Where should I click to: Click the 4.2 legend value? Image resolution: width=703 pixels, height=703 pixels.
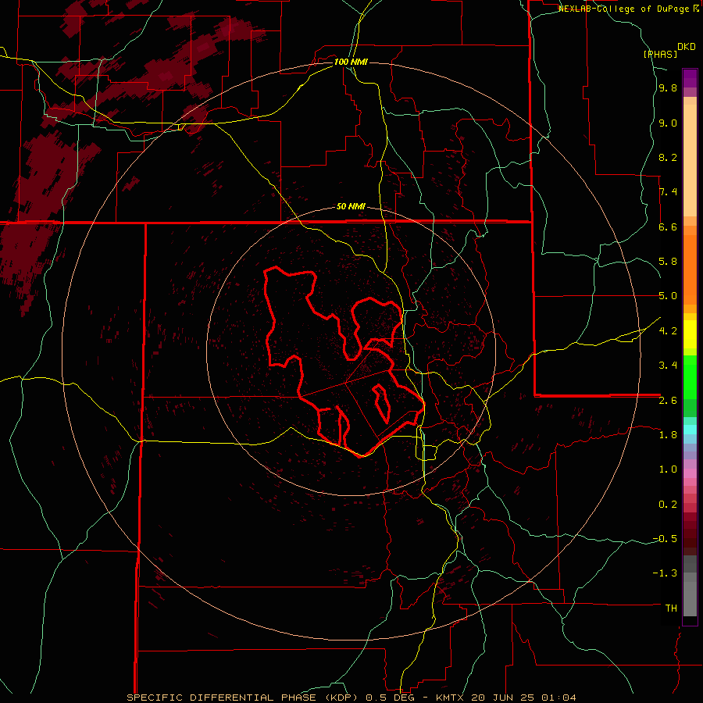click(x=668, y=331)
